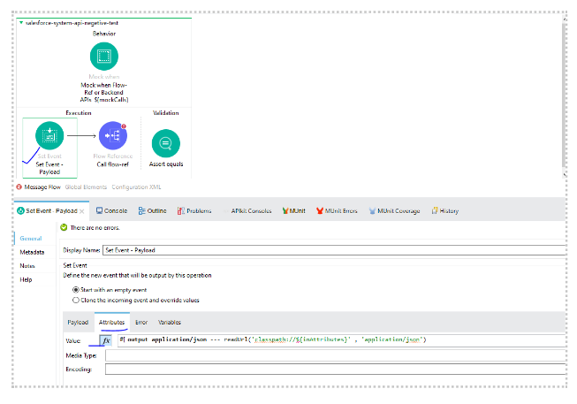Viewport: 577px width, 404px height.
Task: Open the MUnit Errors tab
Action: click(337, 210)
